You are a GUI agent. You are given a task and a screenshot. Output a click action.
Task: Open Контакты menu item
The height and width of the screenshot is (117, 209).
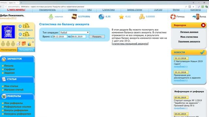(x=196, y=10)
